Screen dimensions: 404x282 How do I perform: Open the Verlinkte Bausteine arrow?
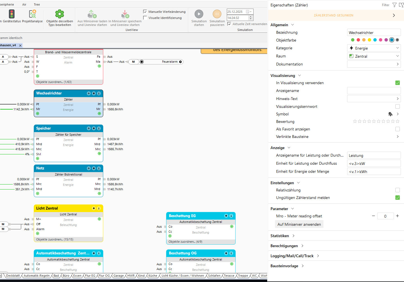pyautogui.click(x=398, y=137)
